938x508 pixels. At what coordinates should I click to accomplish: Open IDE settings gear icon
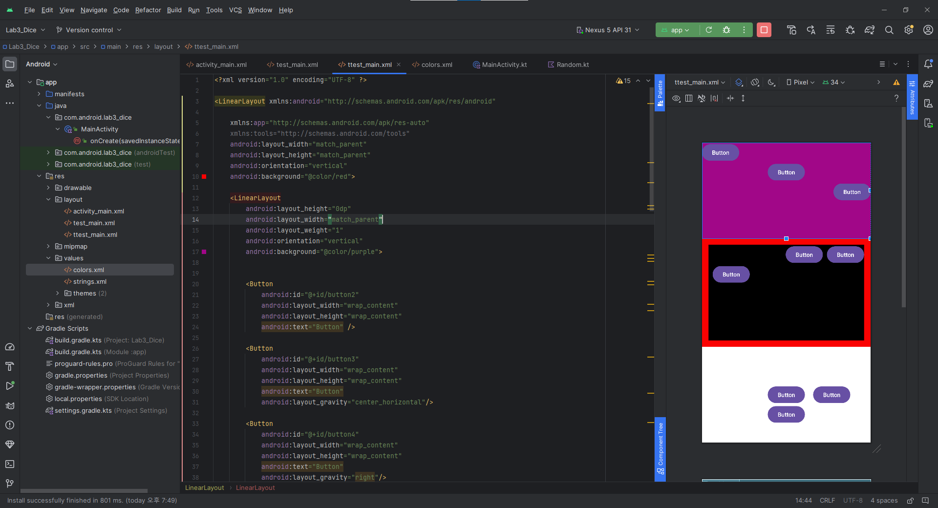coord(909,30)
